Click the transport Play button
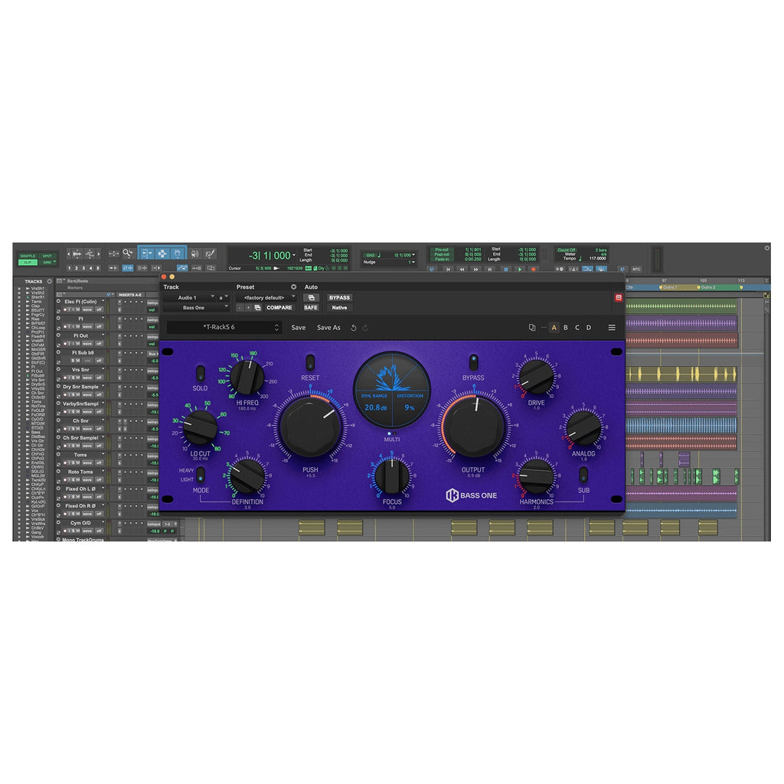 coord(520,269)
